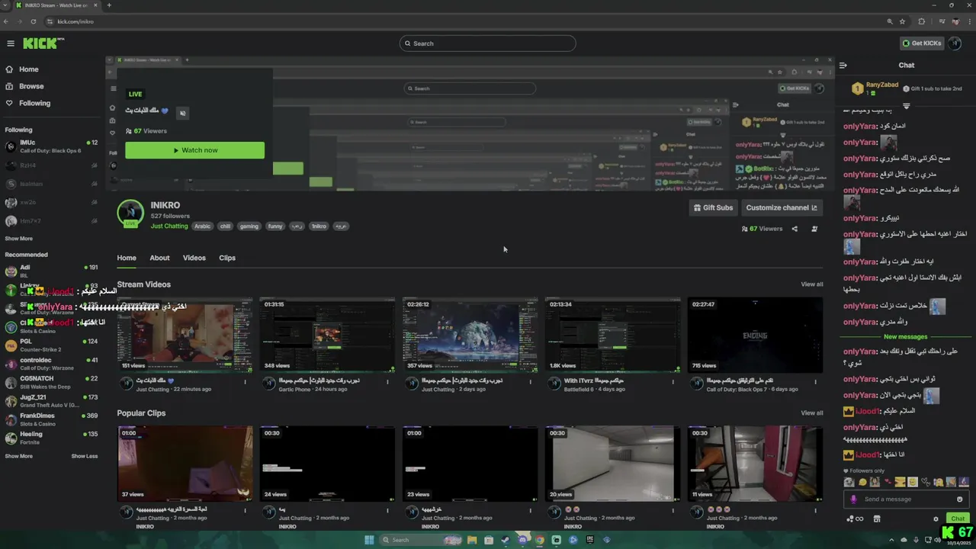This screenshot has height=549, width=976.
Task: Collapse the chat panel
Action: tap(843, 66)
